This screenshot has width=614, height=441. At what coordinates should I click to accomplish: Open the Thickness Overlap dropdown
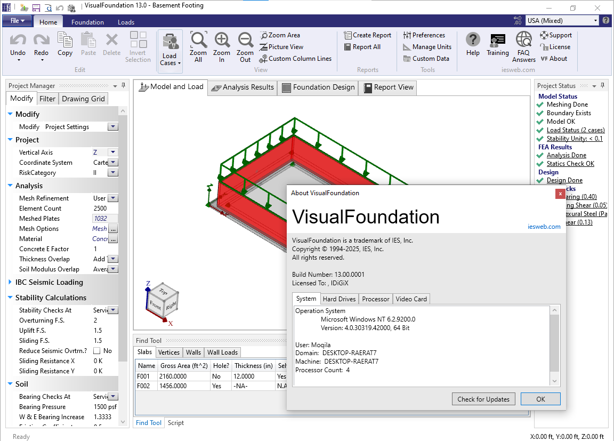(113, 259)
